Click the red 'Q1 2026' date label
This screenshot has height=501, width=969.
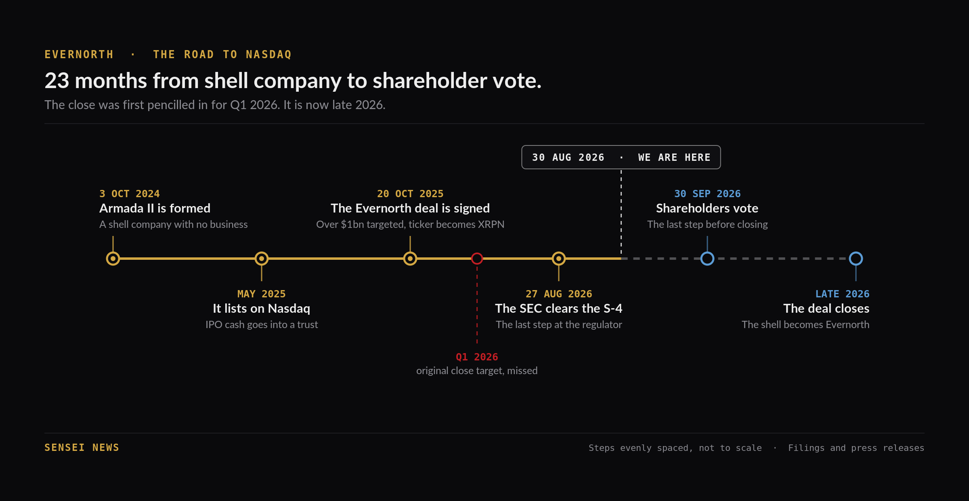(477, 357)
